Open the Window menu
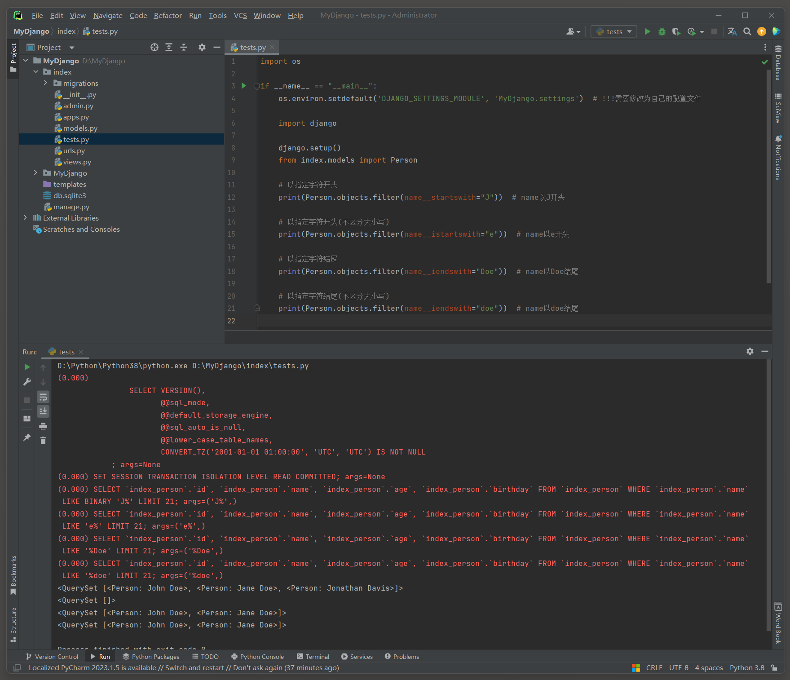The image size is (790, 680). [x=267, y=15]
